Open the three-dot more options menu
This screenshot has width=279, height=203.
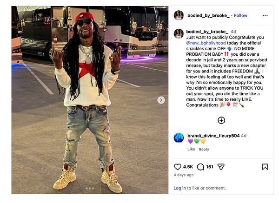265,15
